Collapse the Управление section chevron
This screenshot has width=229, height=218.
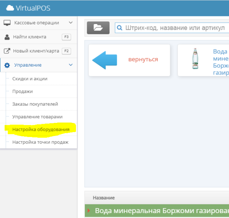(71, 65)
